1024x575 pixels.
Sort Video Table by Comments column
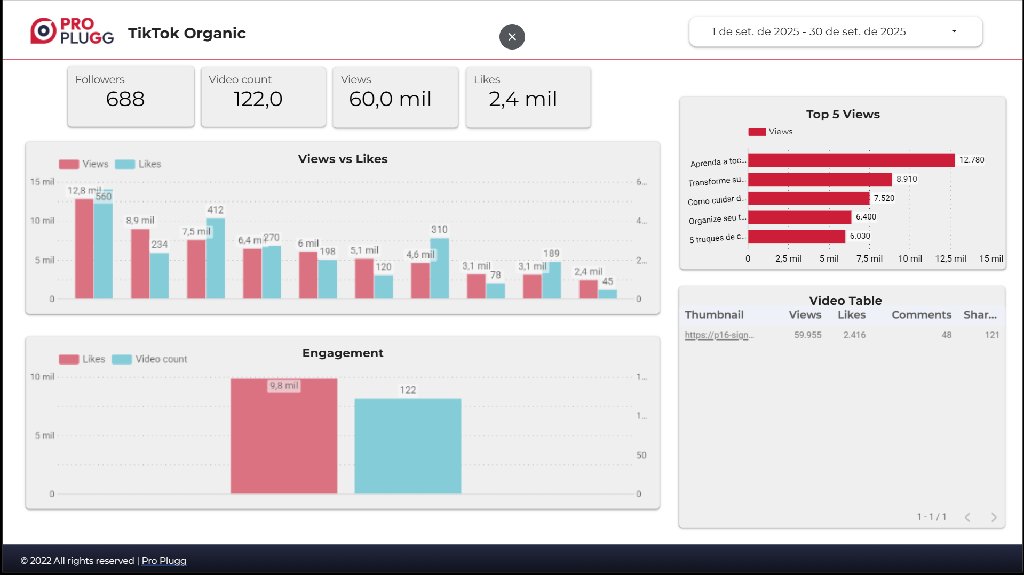point(922,315)
